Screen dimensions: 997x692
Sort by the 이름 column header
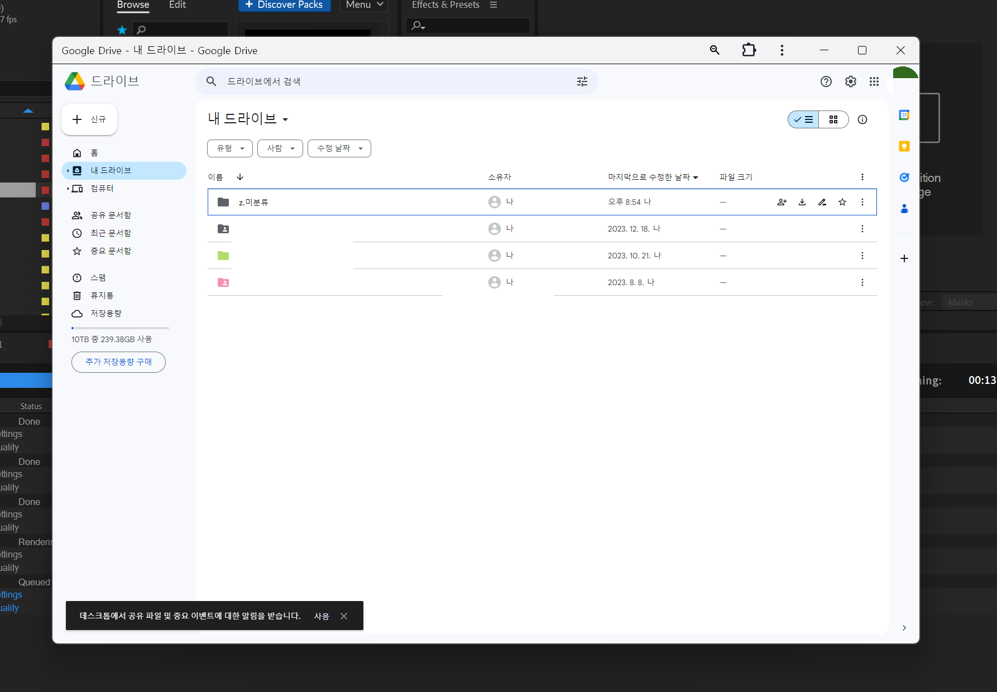coord(215,177)
